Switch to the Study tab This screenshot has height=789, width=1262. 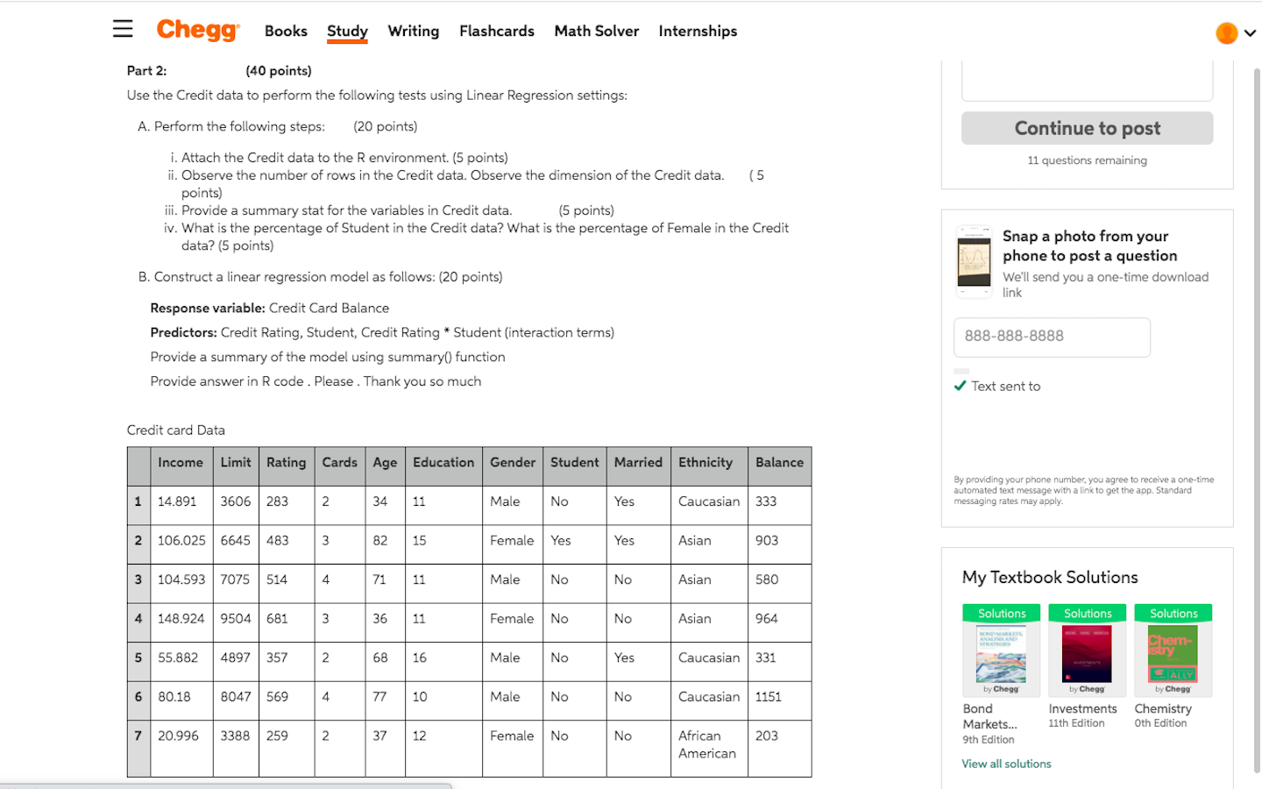click(347, 31)
